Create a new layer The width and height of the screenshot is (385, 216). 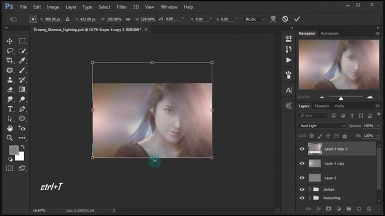[359, 209]
